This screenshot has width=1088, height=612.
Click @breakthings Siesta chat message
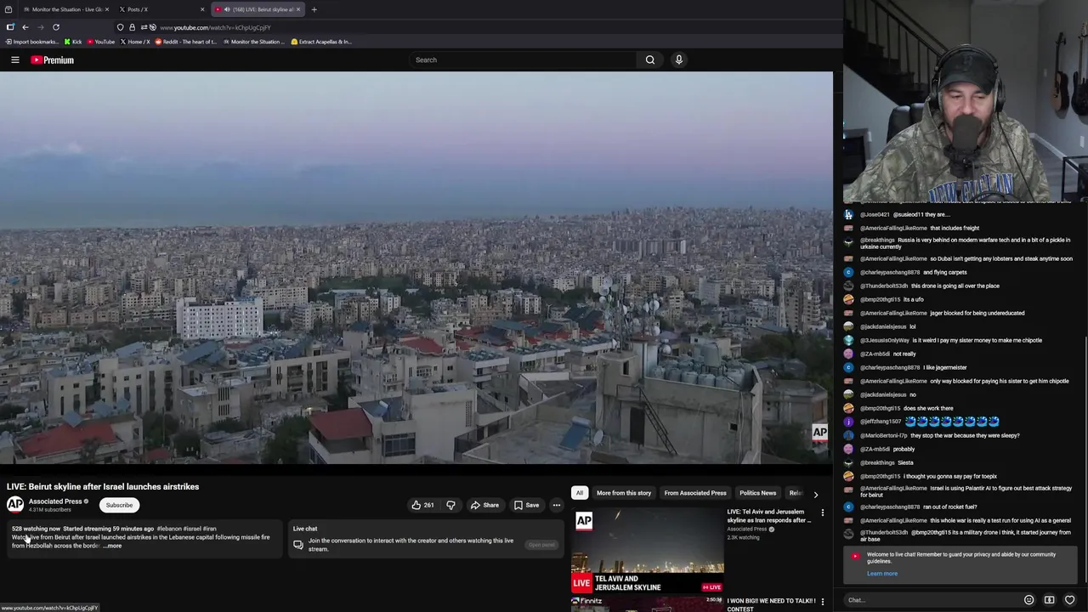click(x=887, y=462)
